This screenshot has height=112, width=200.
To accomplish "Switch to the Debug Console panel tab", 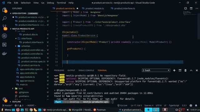I will 86,70.
